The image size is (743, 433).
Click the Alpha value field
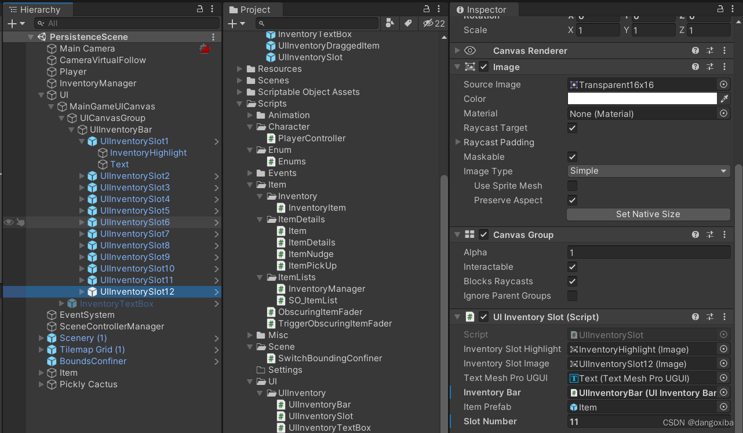pos(649,252)
